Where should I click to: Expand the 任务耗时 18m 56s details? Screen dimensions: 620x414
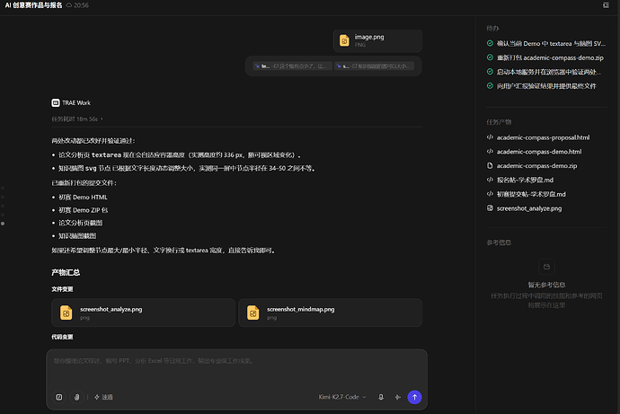pos(77,119)
